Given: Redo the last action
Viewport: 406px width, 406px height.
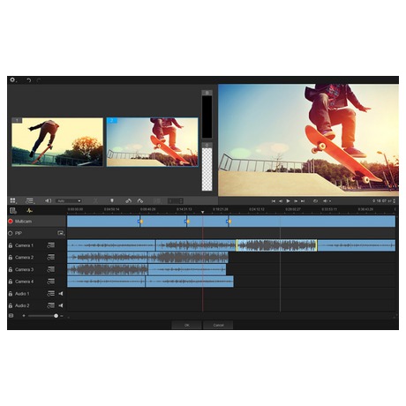Looking at the screenshot, I should (39, 80).
